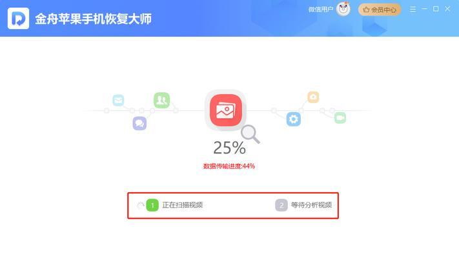Screen dimensions: 459x258
Task: Select the blue settings gear icon
Action: 294,119
